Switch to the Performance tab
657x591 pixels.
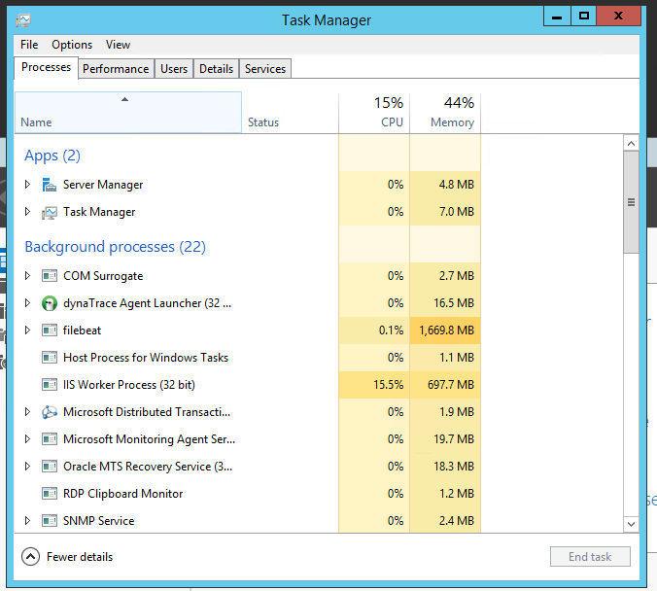coord(116,69)
